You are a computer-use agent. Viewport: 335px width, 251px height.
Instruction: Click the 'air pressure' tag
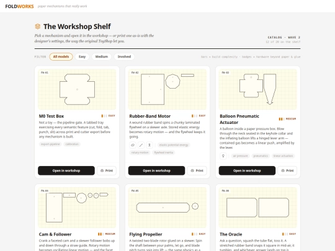[x=240, y=156]
